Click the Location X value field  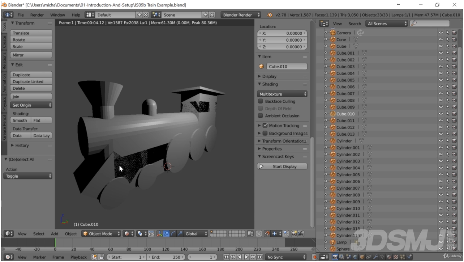point(282,33)
